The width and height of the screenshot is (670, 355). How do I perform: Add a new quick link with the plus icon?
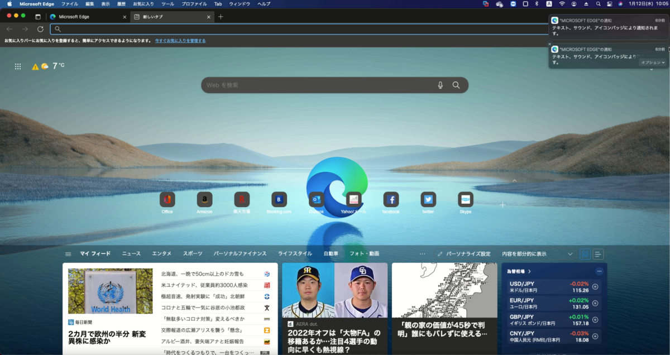[x=502, y=205]
